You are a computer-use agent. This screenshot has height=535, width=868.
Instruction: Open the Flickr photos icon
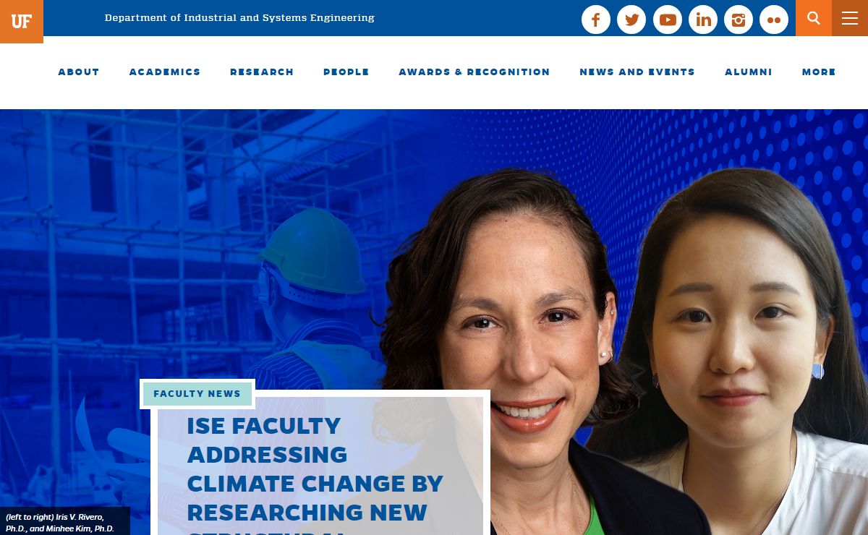774,20
